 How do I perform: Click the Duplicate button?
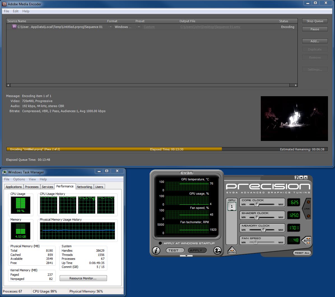click(x=315, y=49)
